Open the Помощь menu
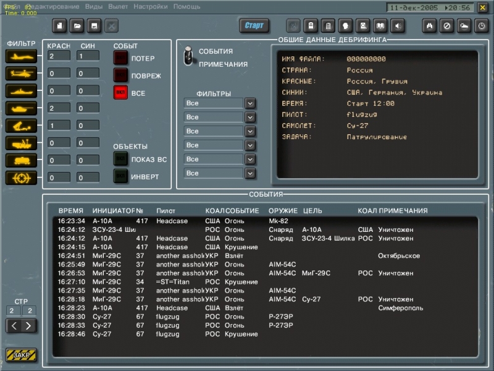494x371 pixels. click(x=187, y=6)
